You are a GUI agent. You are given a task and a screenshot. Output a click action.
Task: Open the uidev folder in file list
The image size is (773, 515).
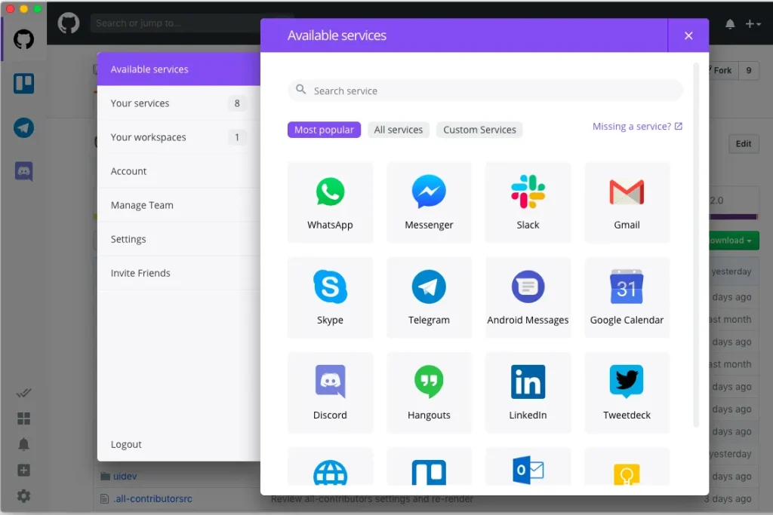(125, 476)
